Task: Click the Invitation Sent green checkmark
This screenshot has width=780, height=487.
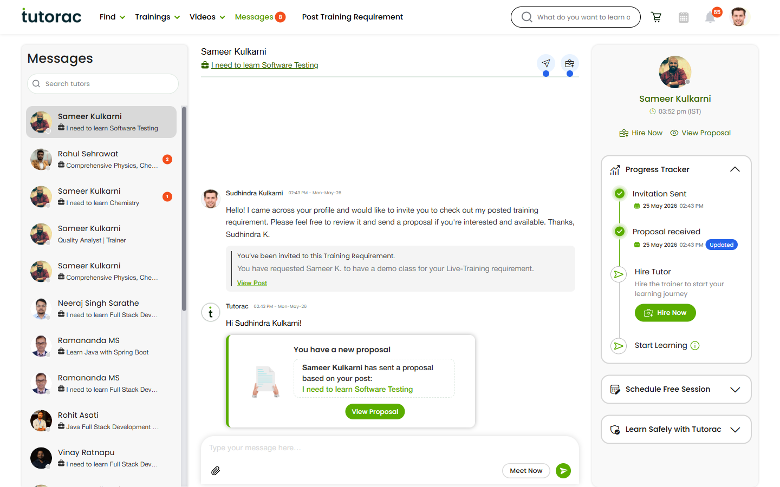Action: click(620, 193)
